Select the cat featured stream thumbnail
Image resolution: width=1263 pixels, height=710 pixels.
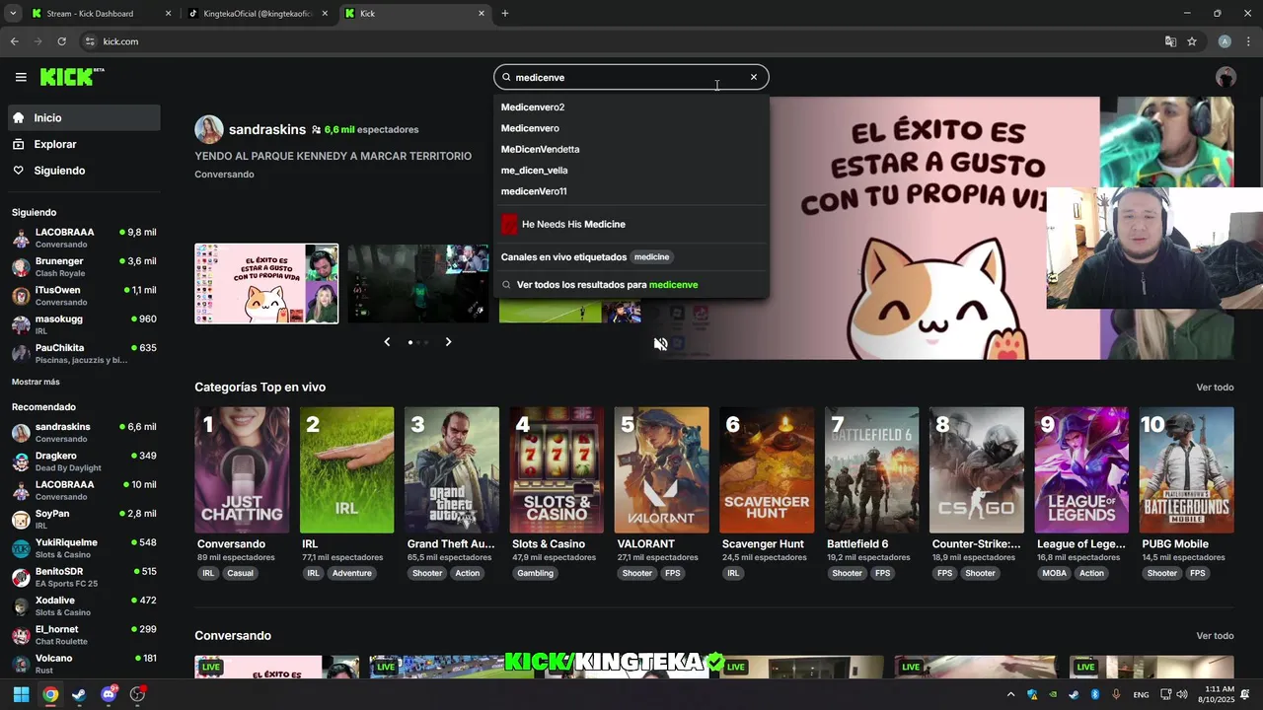[266, 284]
